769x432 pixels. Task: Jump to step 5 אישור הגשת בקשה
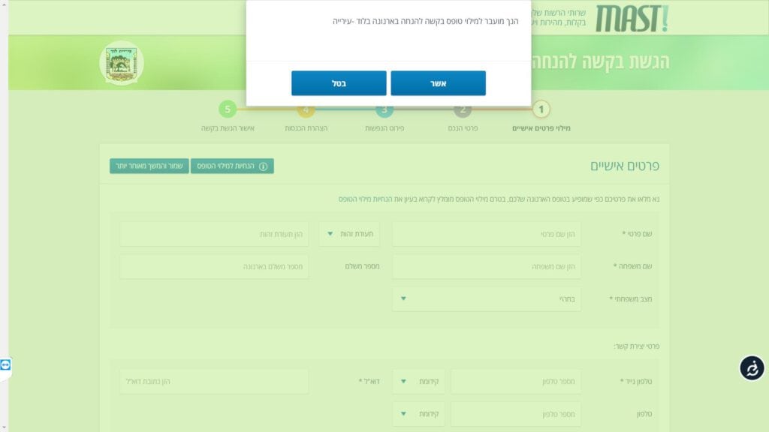point(228,110)
